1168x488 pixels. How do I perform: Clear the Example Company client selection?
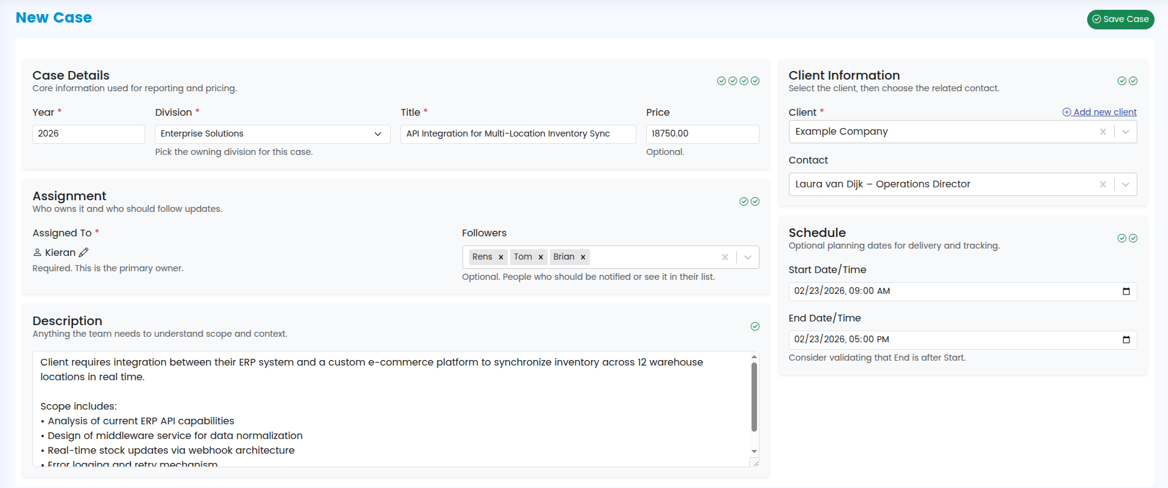click(x=1102, y=132)
